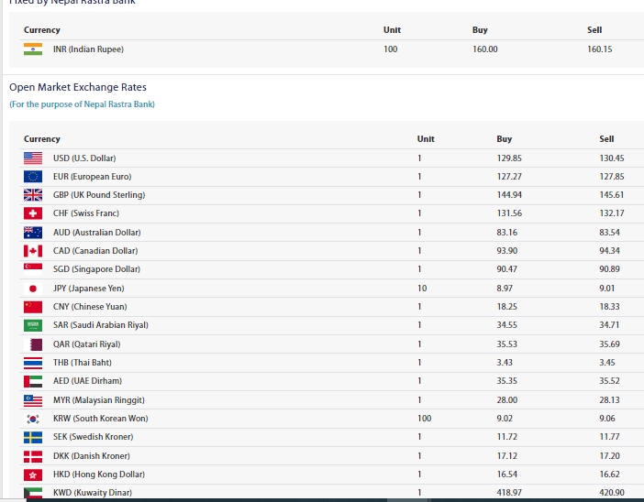Click the USD (U.S. Dollar) currency label
The height and width of the screenshot is (502, 644).
(84, 158)
